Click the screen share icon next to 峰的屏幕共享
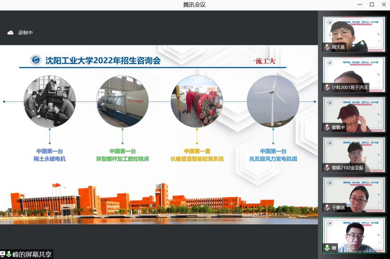This screenshot has height=259, width=390. (x=3, y=254)
